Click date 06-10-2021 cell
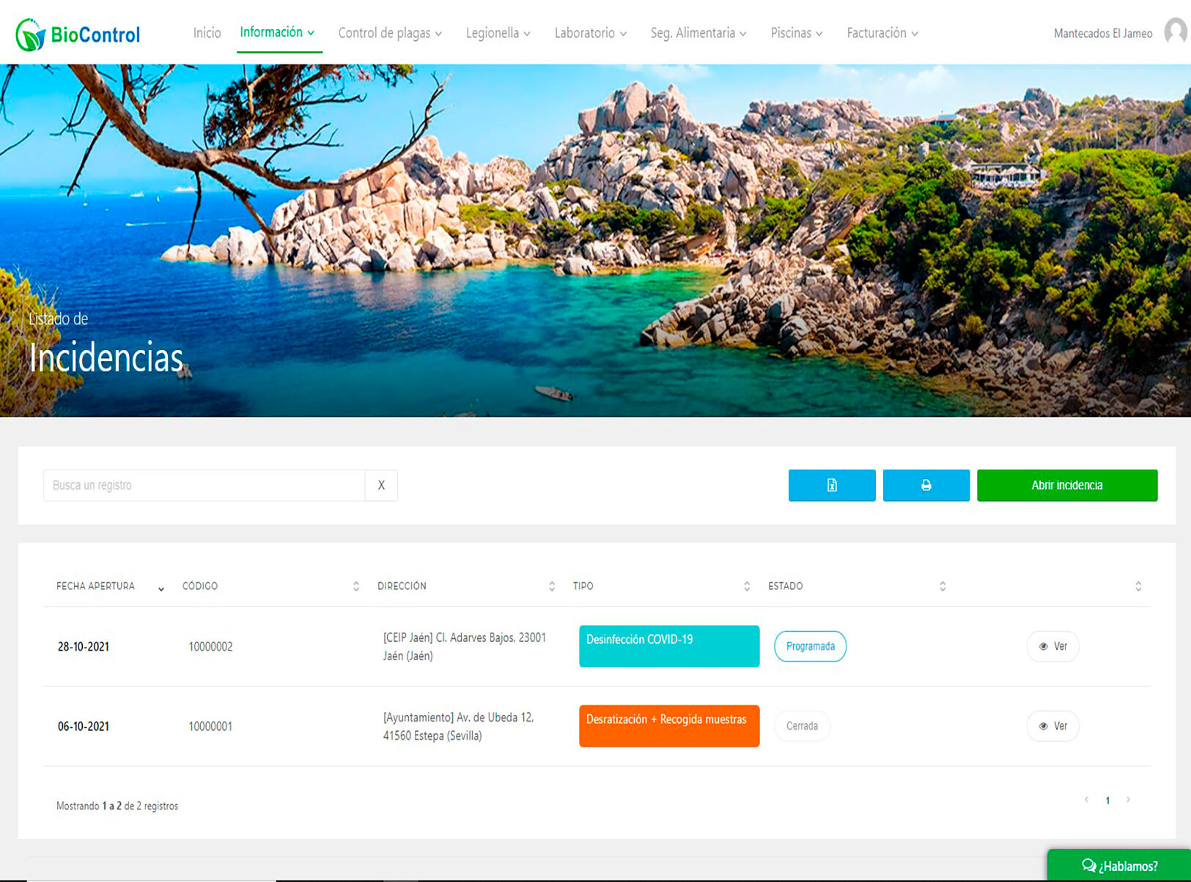1191x882 pixels. (x=84, y=727)
